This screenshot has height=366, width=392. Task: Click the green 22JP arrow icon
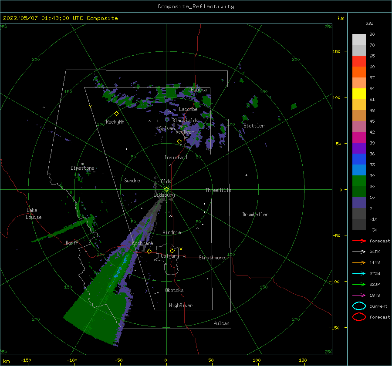359,284
